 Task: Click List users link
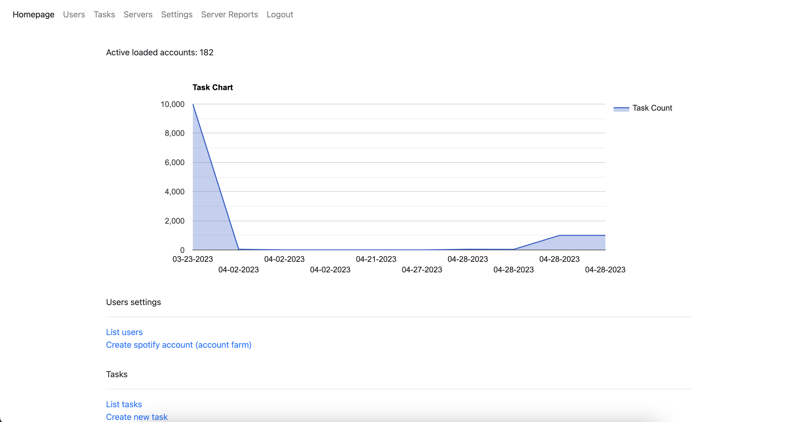click(x=124, y=332)
